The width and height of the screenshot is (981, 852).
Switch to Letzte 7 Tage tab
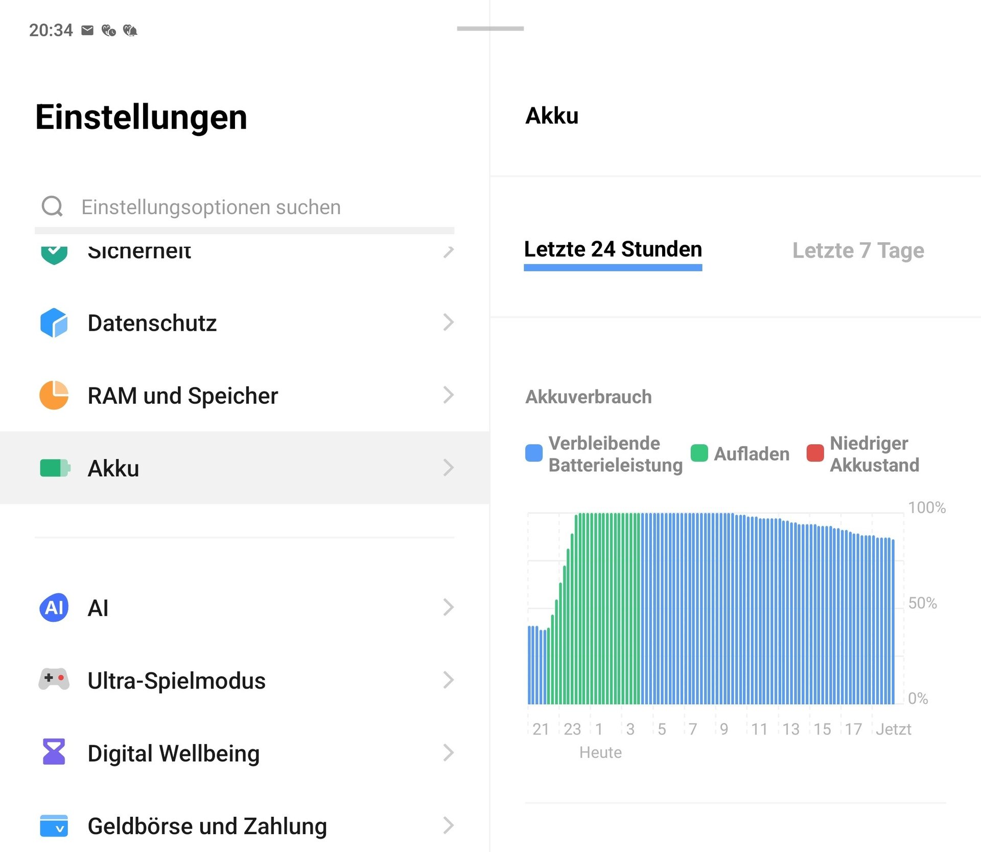pyautogui.click(x=858, y=250)
